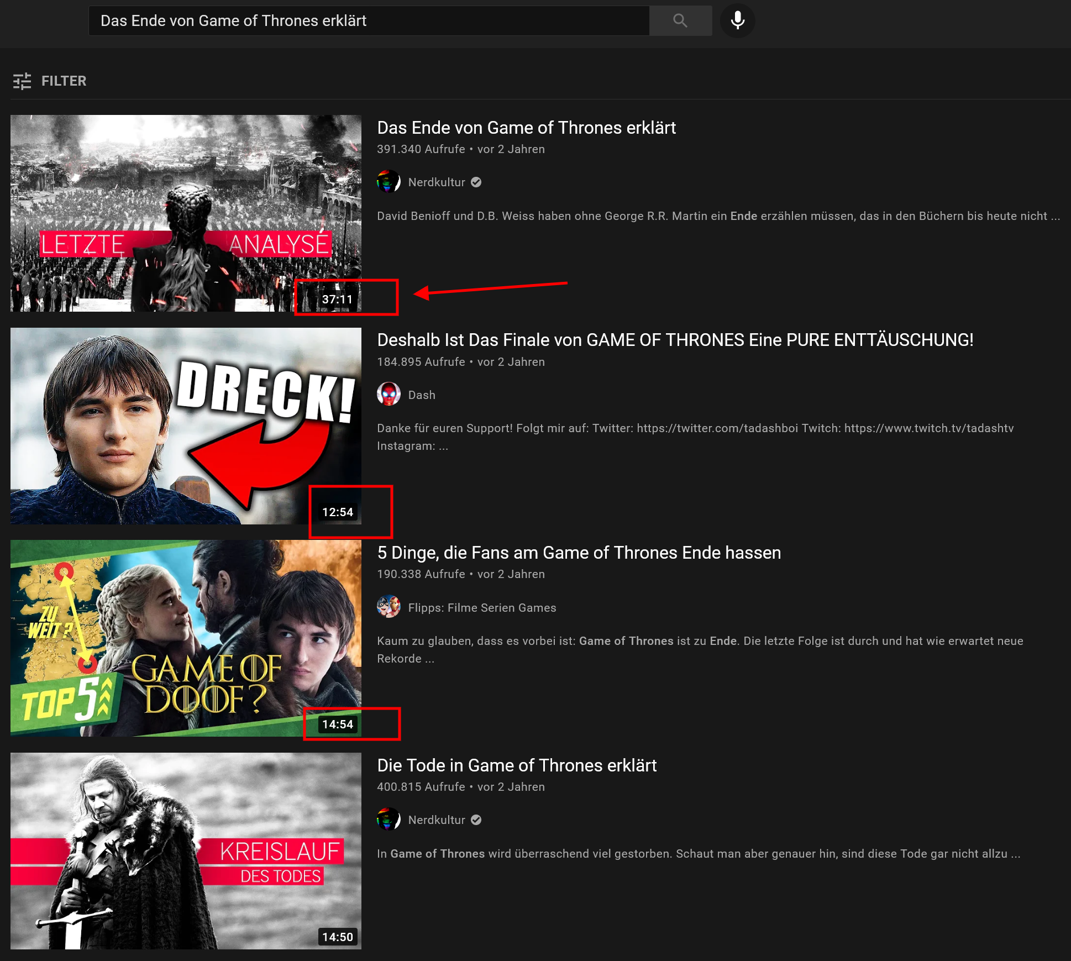Expand the FILTER label menu
The height and width of the screenshot is (961, 1071).
pos(64,81)
